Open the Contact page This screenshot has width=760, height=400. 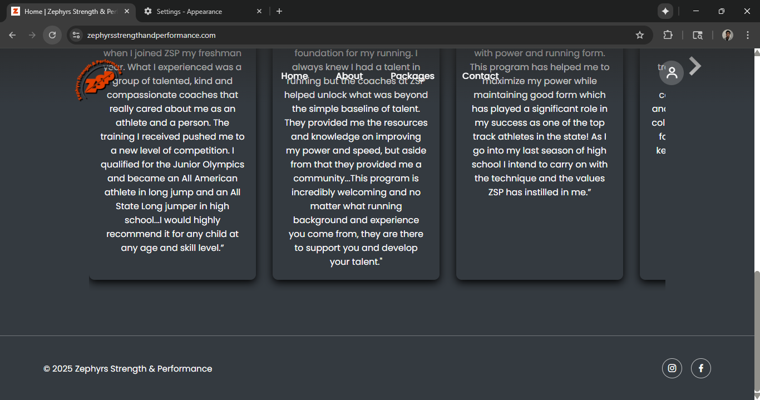point(480,76)
